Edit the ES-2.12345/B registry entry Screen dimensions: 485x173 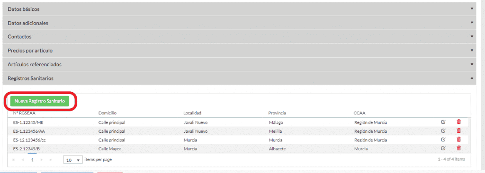click(x=443, y=148)
